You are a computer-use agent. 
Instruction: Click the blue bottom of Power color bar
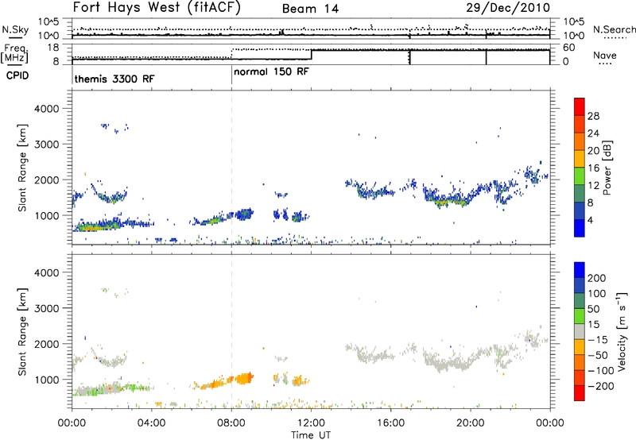click(580, 228)
